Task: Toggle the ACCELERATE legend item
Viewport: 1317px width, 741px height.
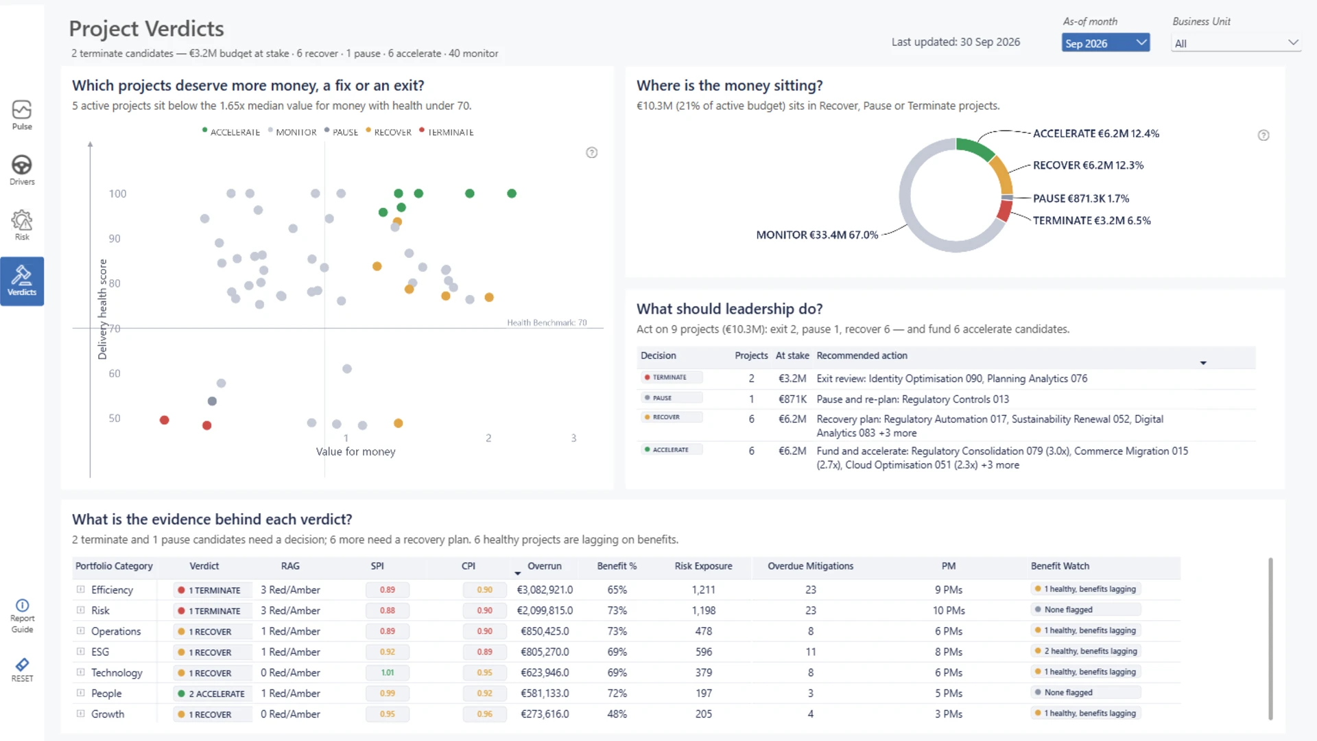Action: (231, 132)
